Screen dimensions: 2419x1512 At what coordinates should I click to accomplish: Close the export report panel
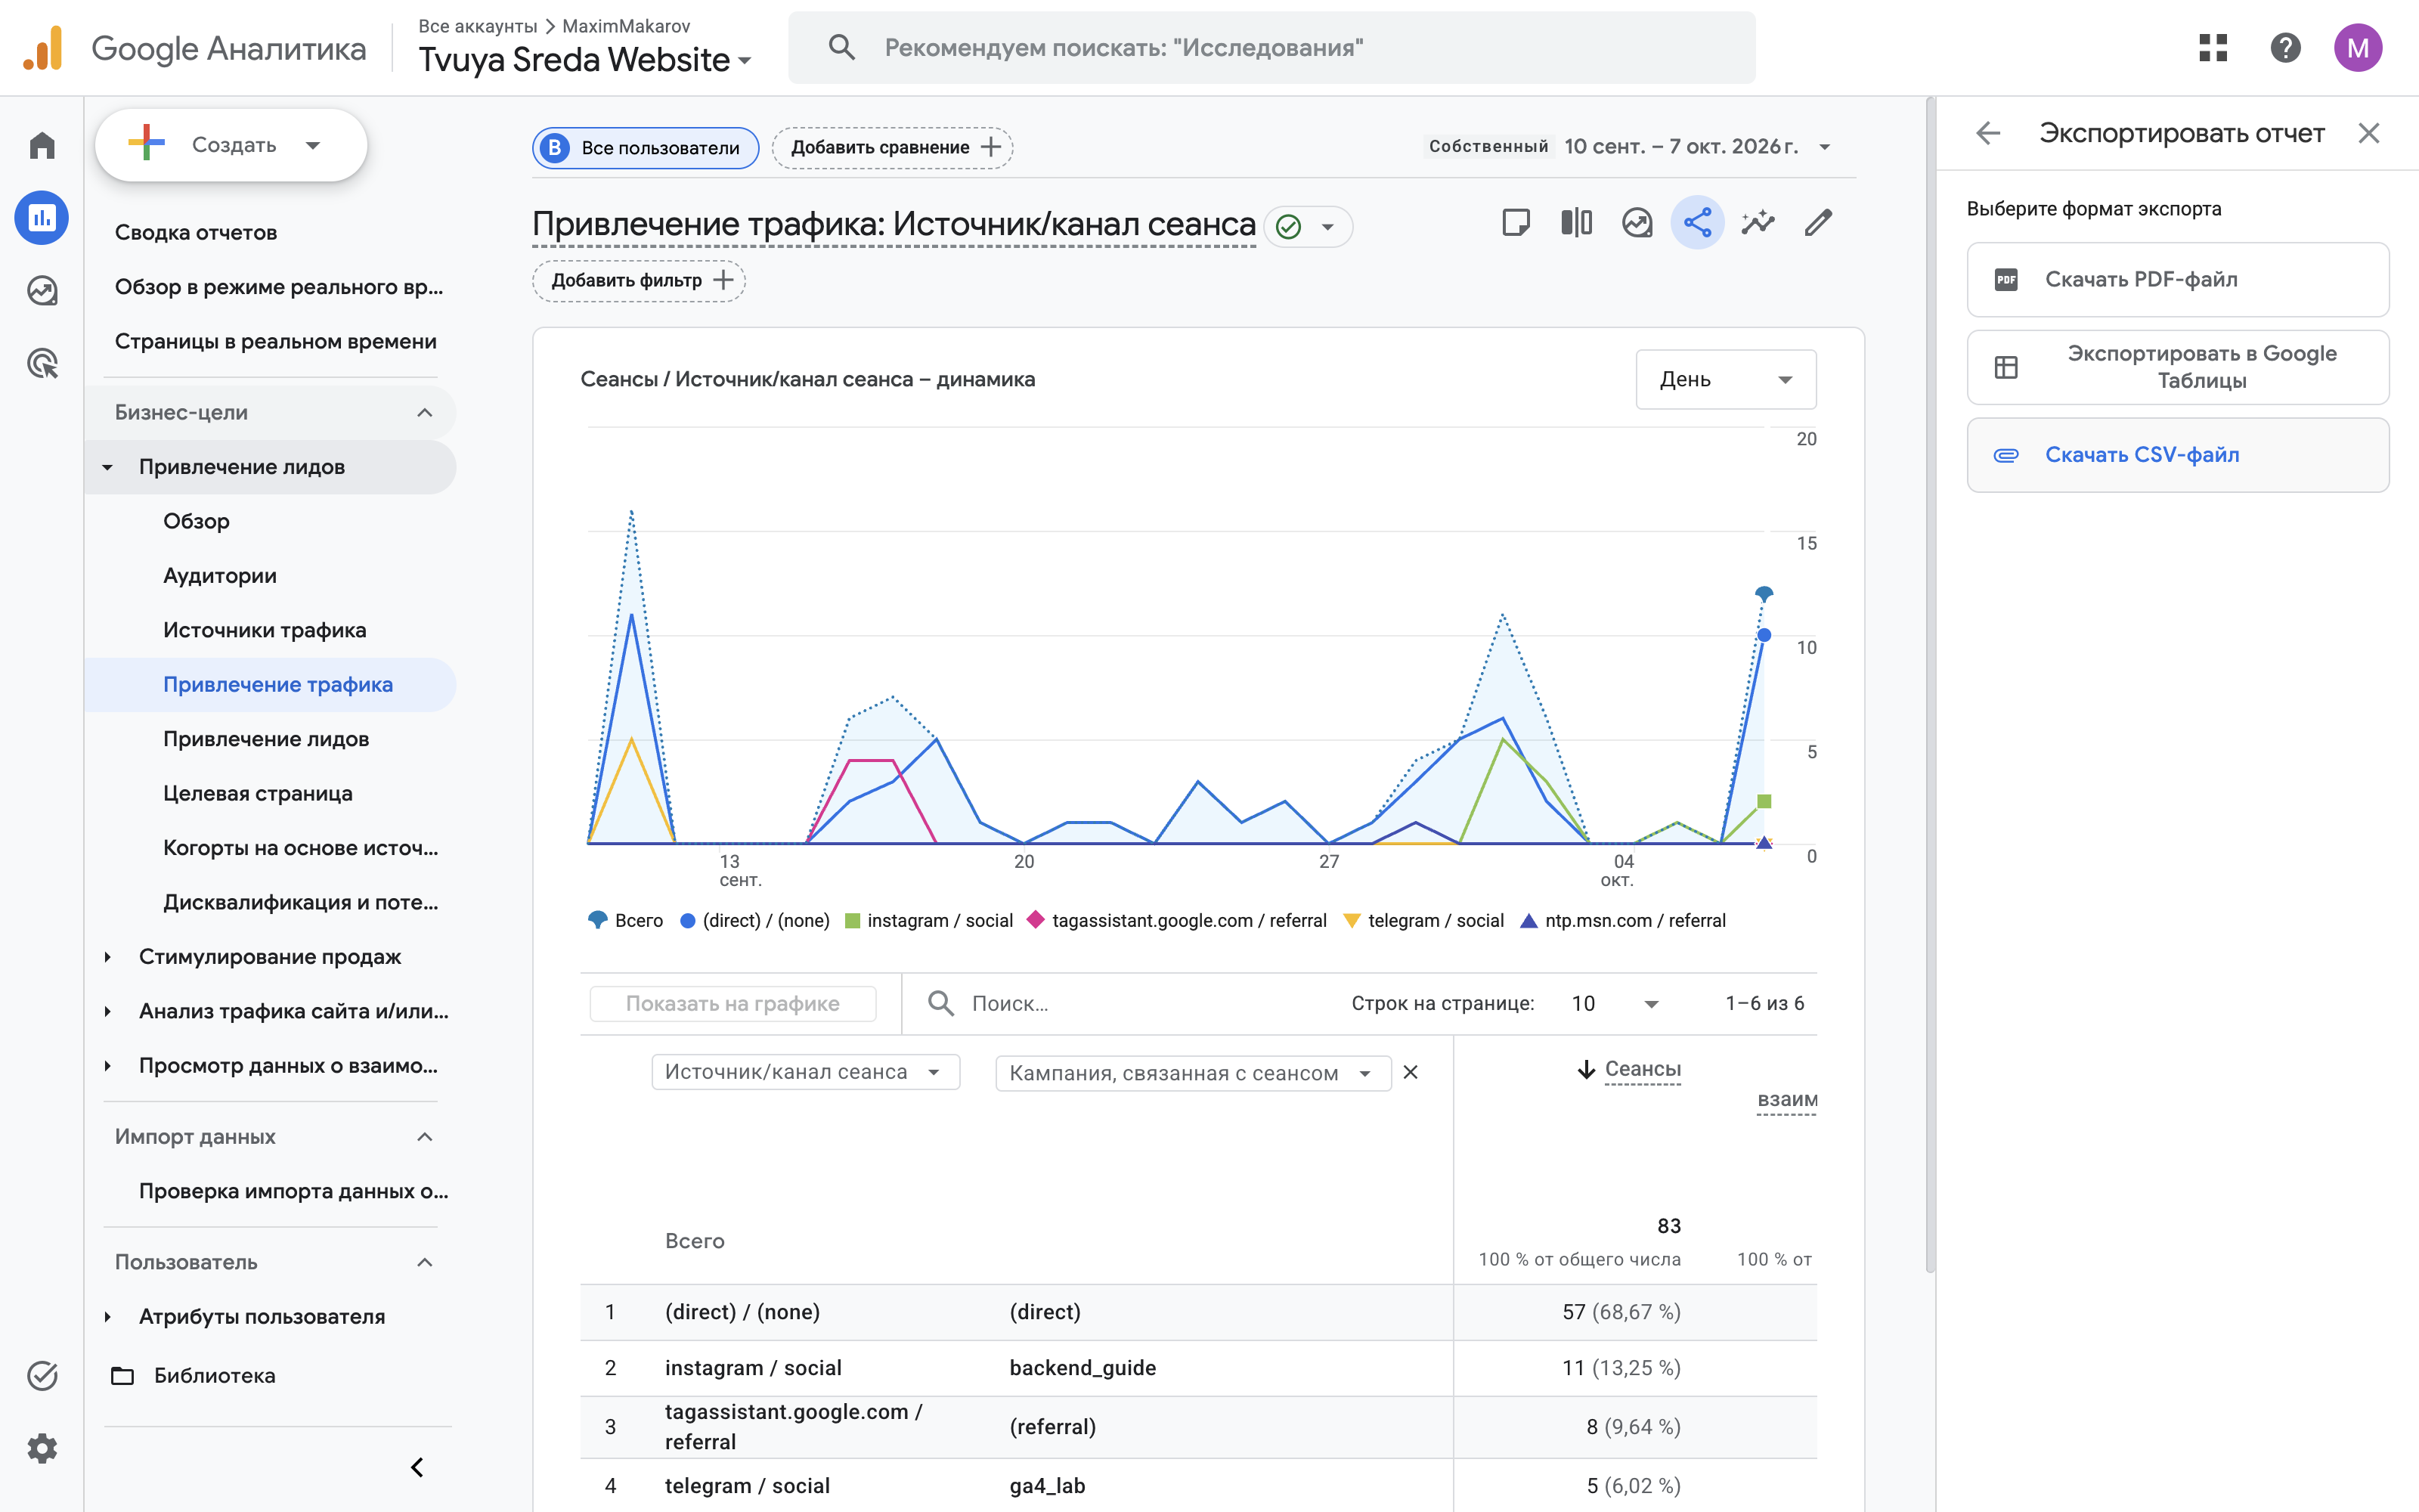(2368, 133)
